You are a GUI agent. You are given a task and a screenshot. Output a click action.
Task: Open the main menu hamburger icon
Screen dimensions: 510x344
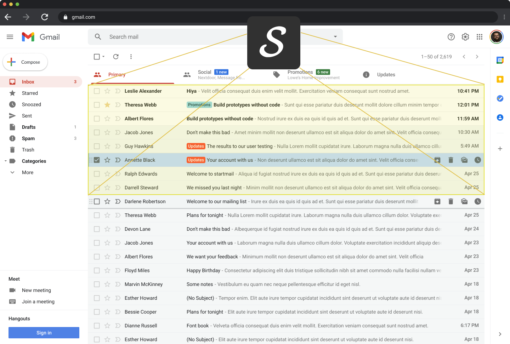[x=10, y=37]
